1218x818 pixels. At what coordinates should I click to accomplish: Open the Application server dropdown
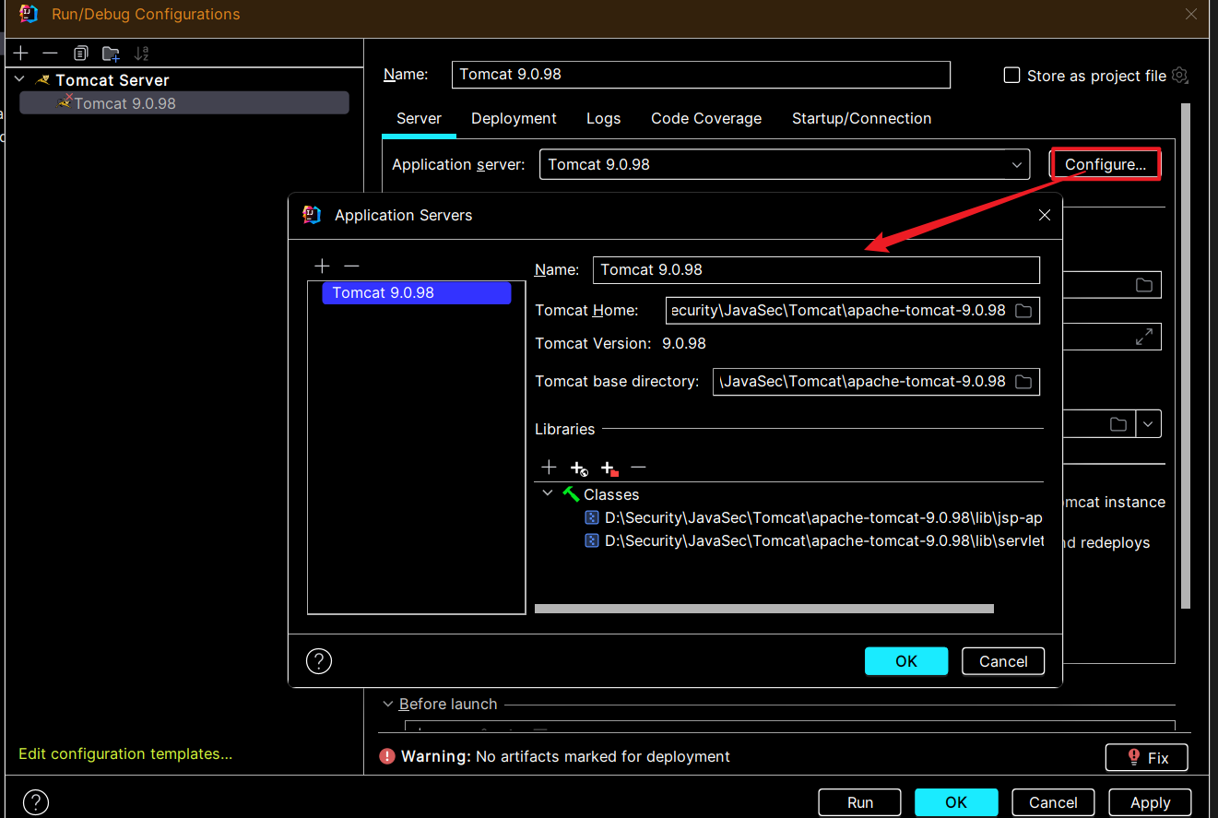tap(785, 164)
